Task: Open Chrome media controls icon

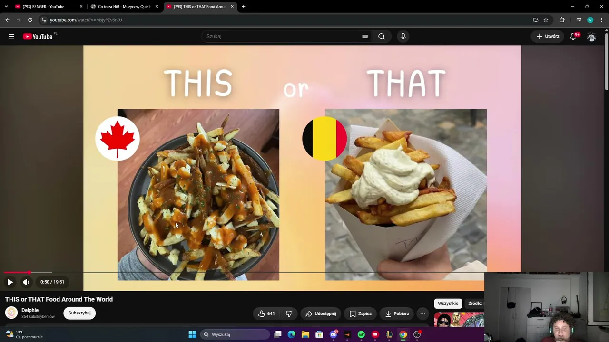Action: (x=579, y=20)
